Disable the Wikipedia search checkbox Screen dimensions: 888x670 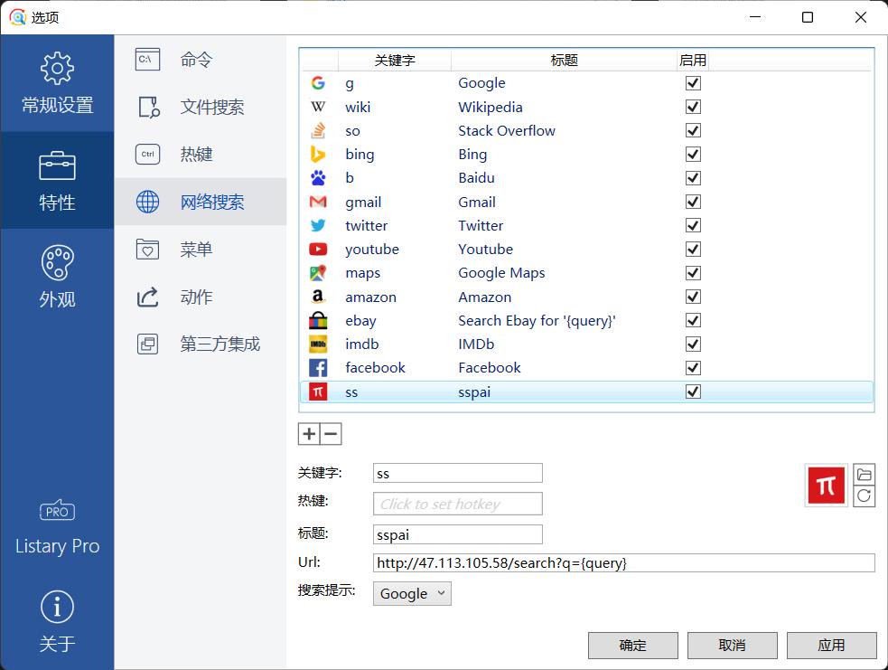[693, 107]
